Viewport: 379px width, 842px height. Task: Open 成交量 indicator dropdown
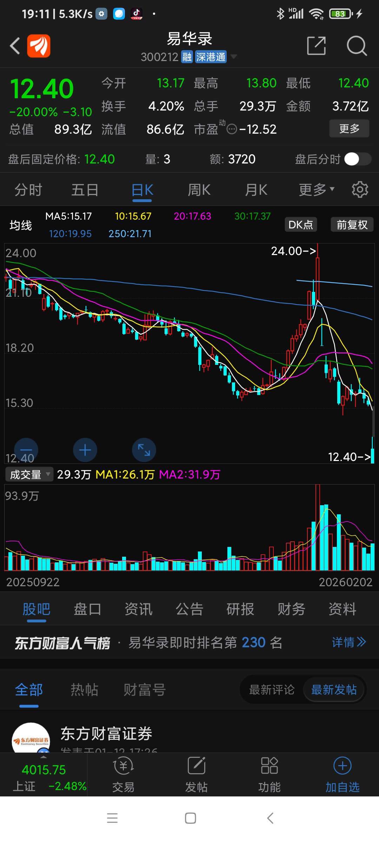29,474
